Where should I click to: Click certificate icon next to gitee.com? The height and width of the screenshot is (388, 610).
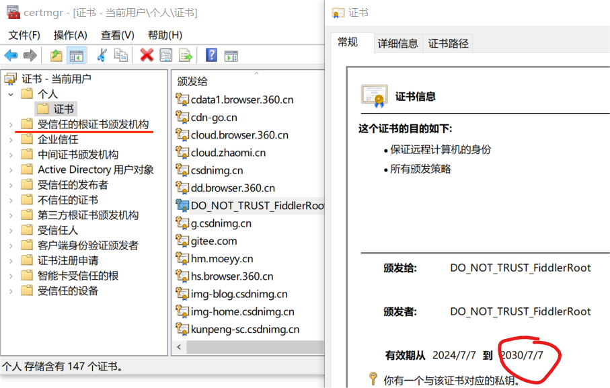click(182, 241)
